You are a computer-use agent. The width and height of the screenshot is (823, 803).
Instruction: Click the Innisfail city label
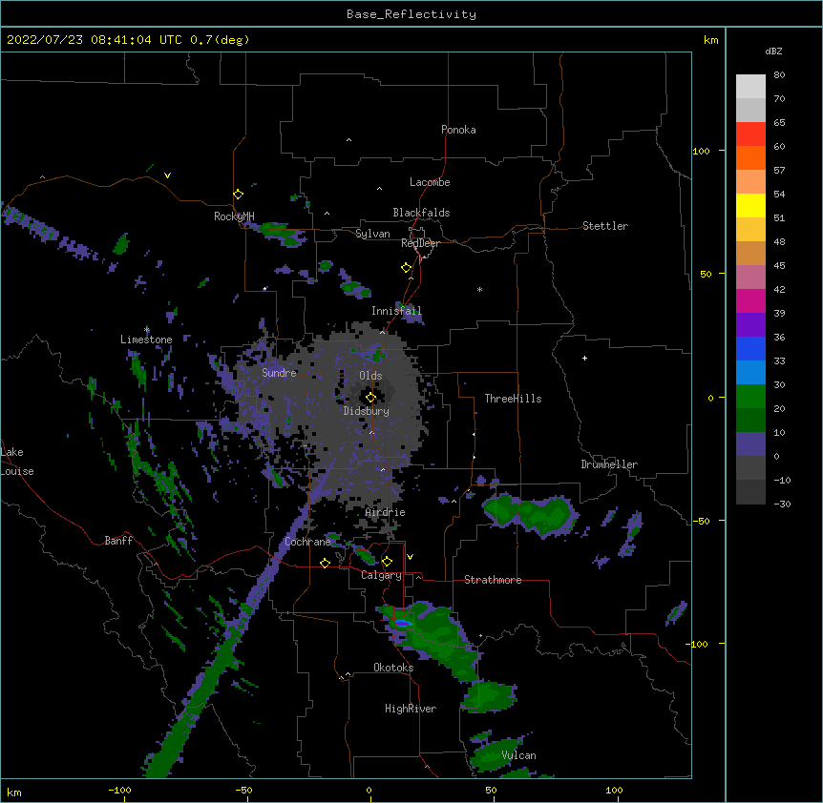coord(396,311)
